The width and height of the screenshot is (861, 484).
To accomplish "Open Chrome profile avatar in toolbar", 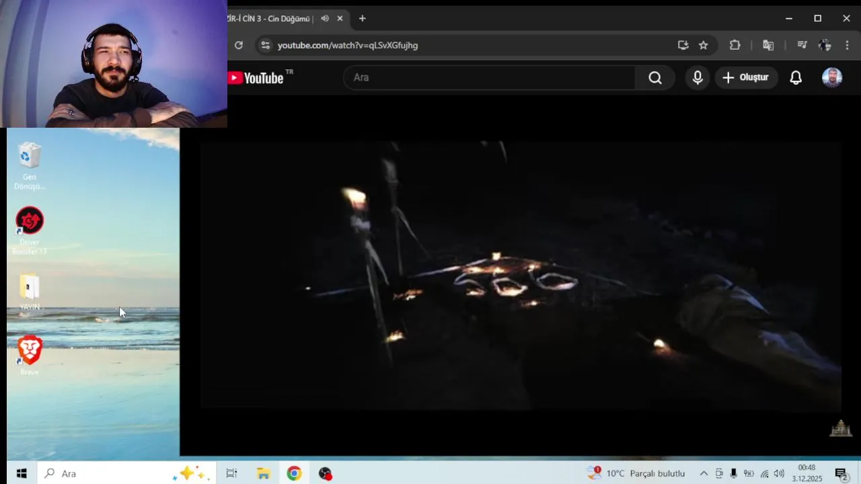I will coord(825,45).
